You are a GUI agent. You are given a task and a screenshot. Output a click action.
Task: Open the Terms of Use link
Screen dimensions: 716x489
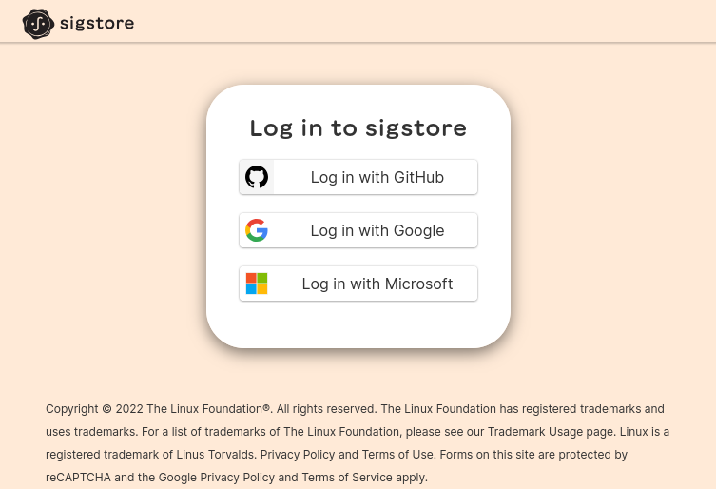click(397, 455)
